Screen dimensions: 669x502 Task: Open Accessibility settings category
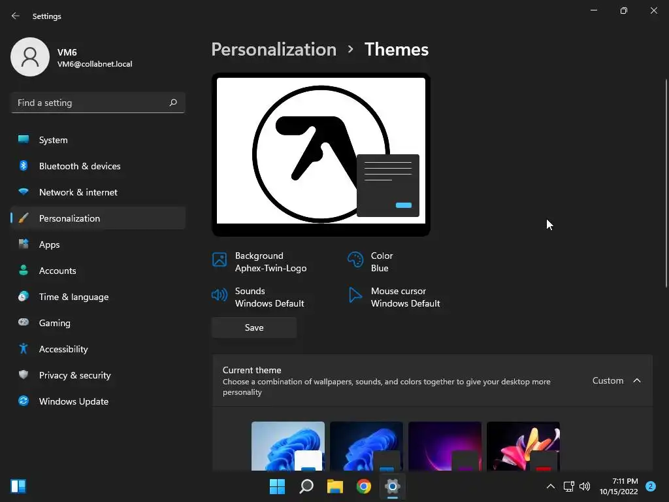pos(98,349)
